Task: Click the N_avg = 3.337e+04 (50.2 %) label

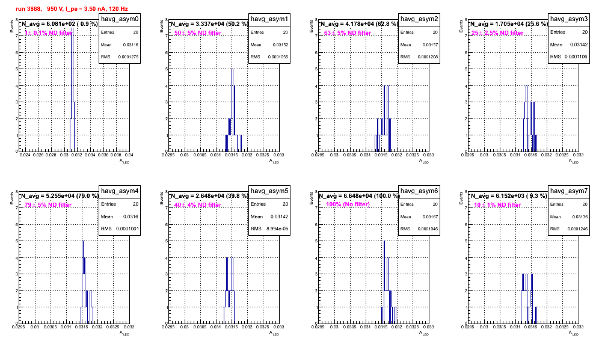Action: pyautogui.click(x=209, y=23)
